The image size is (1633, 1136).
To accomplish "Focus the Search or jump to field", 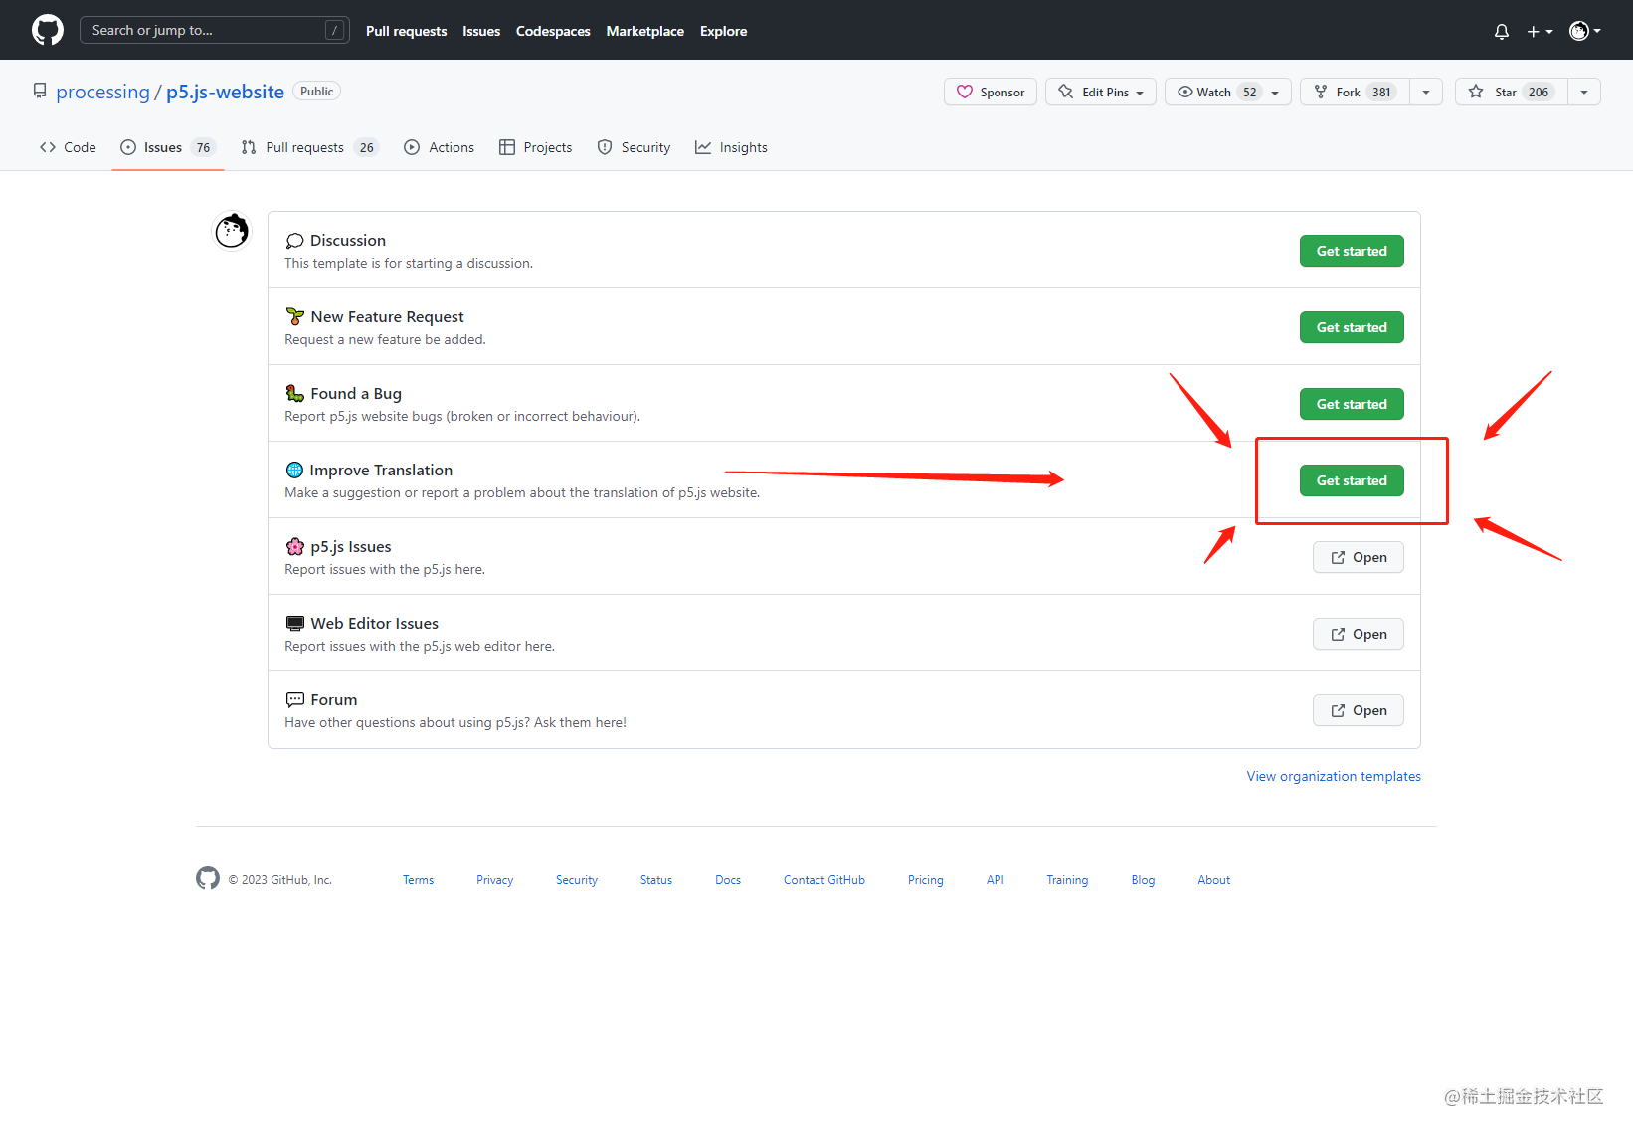I will pyautogui.click(x=214, y=30).
